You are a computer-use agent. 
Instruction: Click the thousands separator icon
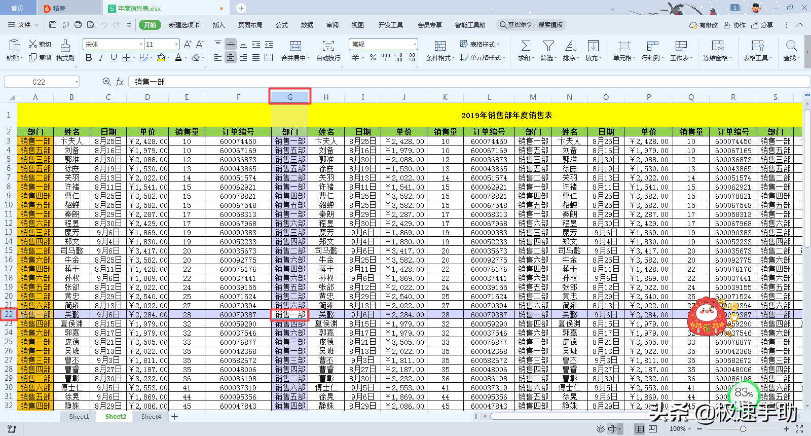pyautogui.click(x=386, y=57)
